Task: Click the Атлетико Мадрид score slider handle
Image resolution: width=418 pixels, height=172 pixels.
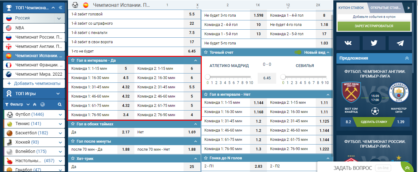Action: click(208, 77)
